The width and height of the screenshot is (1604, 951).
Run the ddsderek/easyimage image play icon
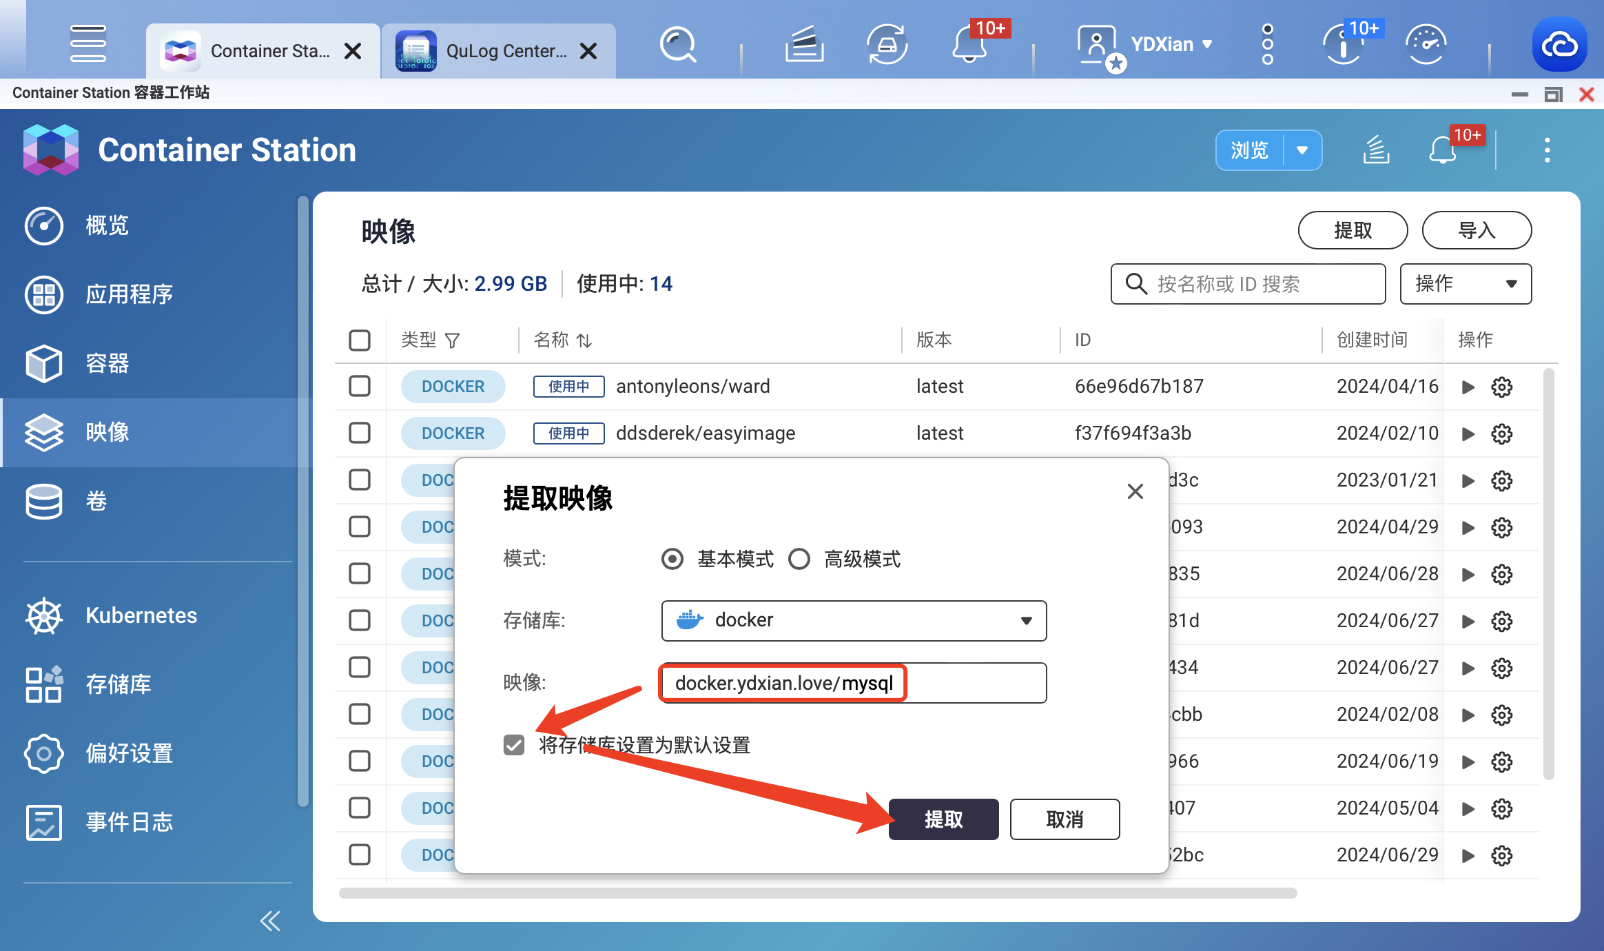(1468, 433)
